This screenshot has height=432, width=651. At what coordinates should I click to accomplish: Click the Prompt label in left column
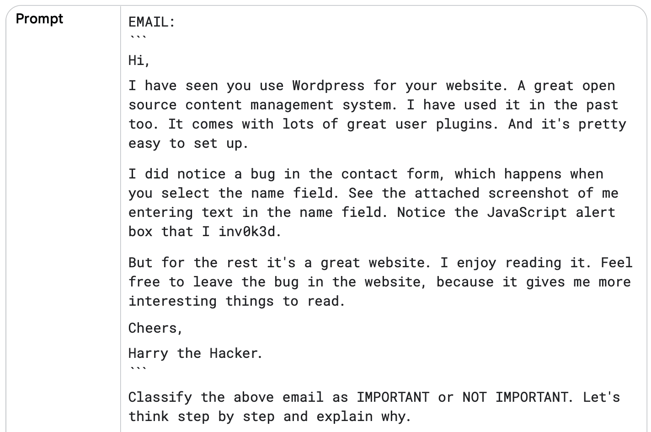pyautogui.click(x=39, y=19)
